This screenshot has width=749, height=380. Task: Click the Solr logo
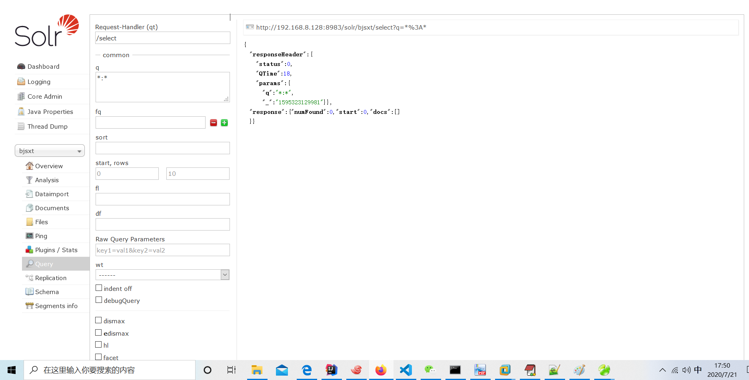click(47, 31)
